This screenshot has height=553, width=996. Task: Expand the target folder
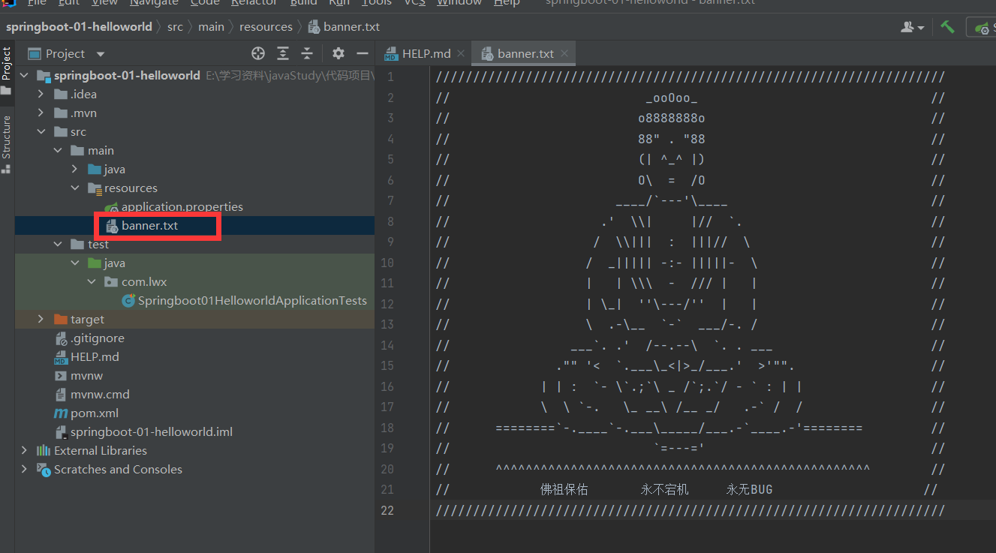click(x=41, y=320)
